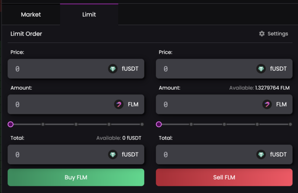Click FLM token icon in sell Amount field
298x193 pixels.
click(267, 104)
